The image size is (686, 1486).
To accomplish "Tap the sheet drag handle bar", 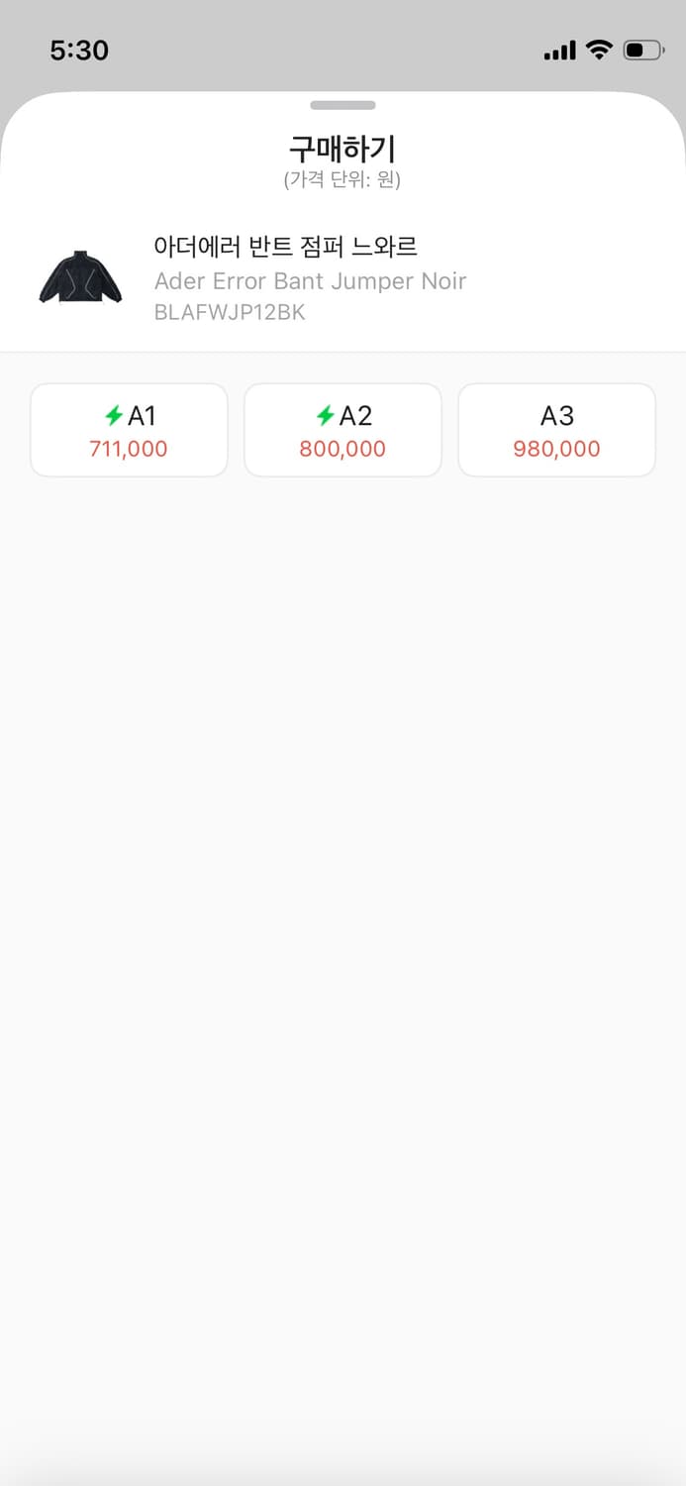I will (343, 105).
